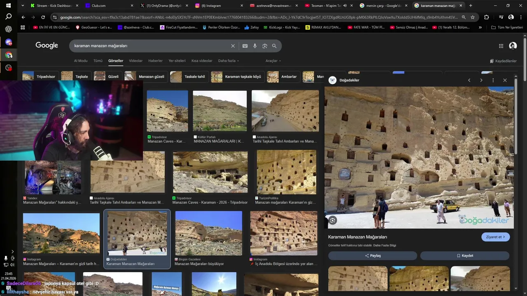
Task: Save image with Kaydet button
Action: 465,256
